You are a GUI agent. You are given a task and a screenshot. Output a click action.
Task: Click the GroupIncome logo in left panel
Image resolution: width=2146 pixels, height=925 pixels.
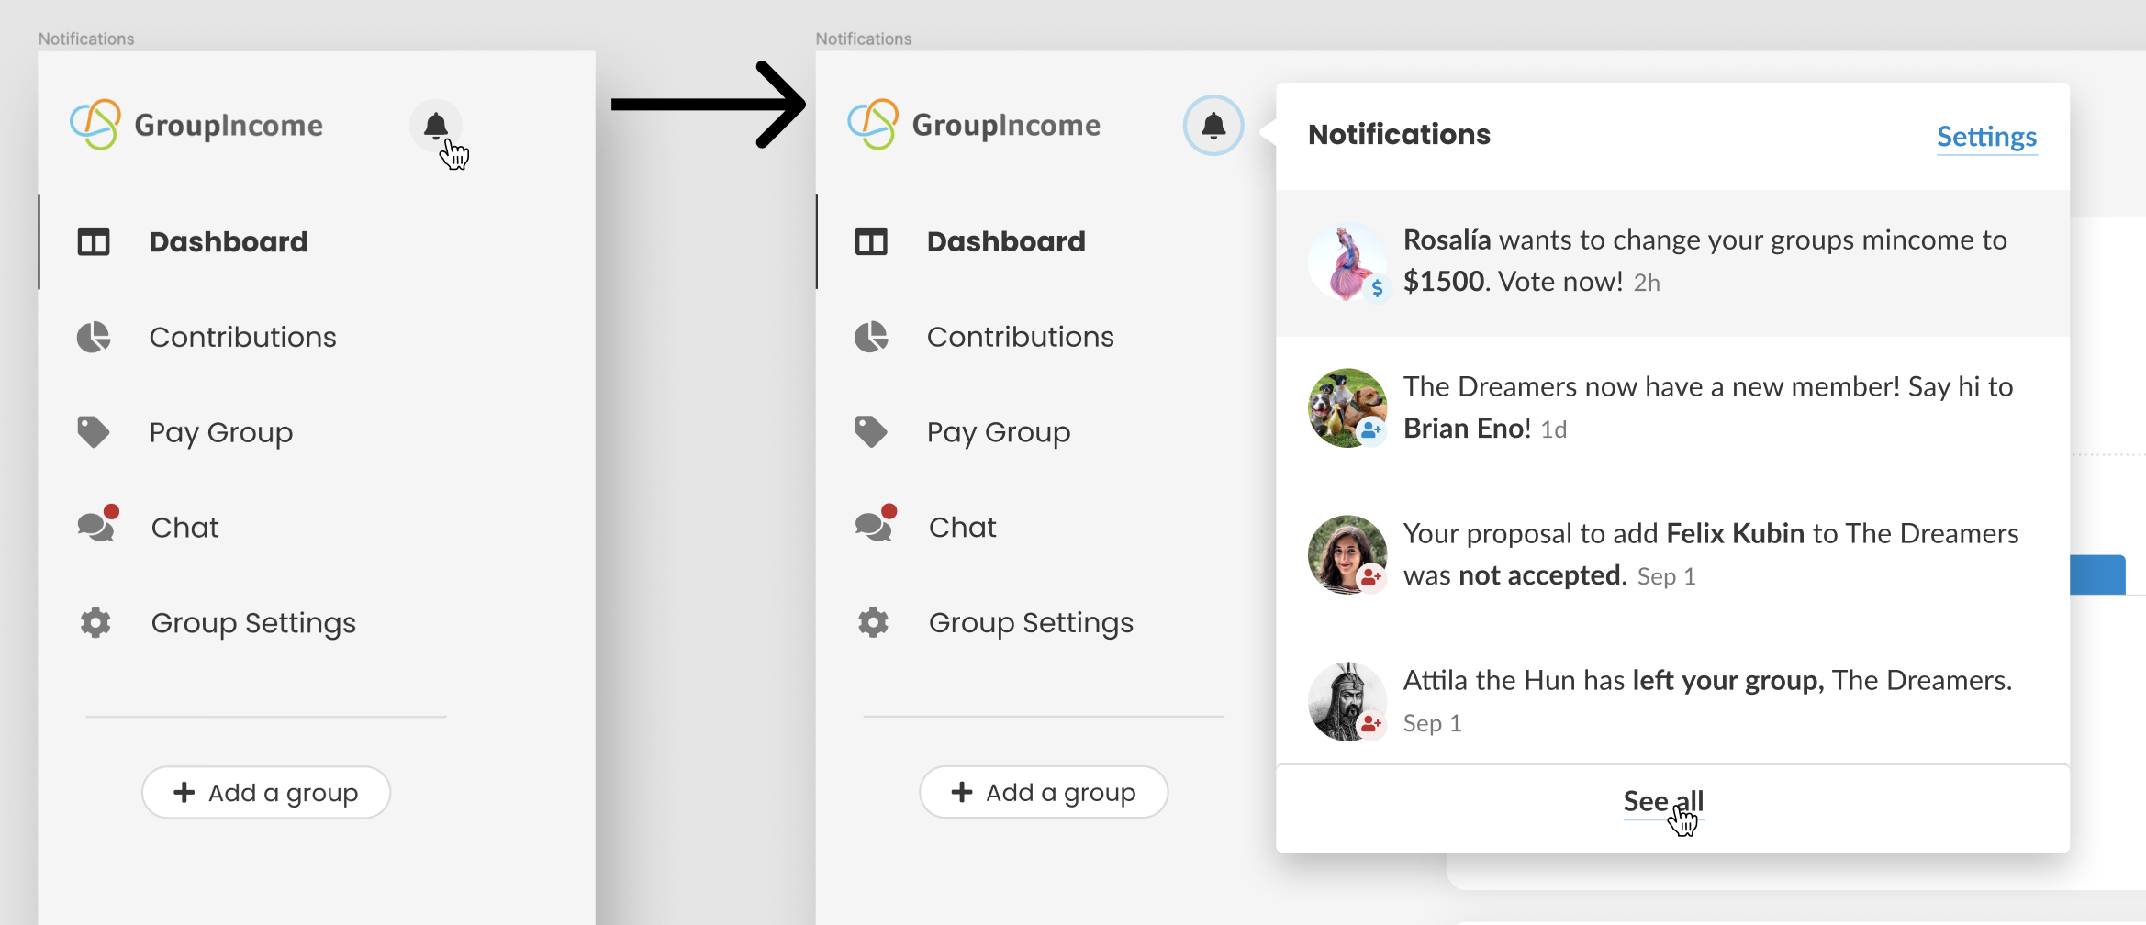(196, 125)
